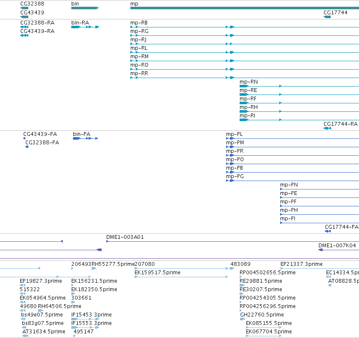Select transcript mp-RF
359x338 pixels.
pyautogui.click(x=248, y=99)
